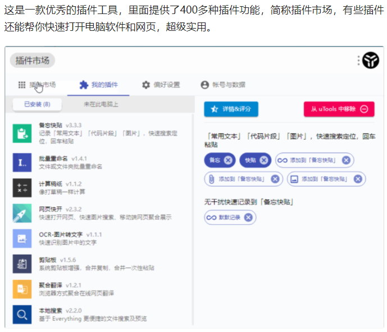Open the 本地搜索 v2.2.0 entry title

click(60, 311)
